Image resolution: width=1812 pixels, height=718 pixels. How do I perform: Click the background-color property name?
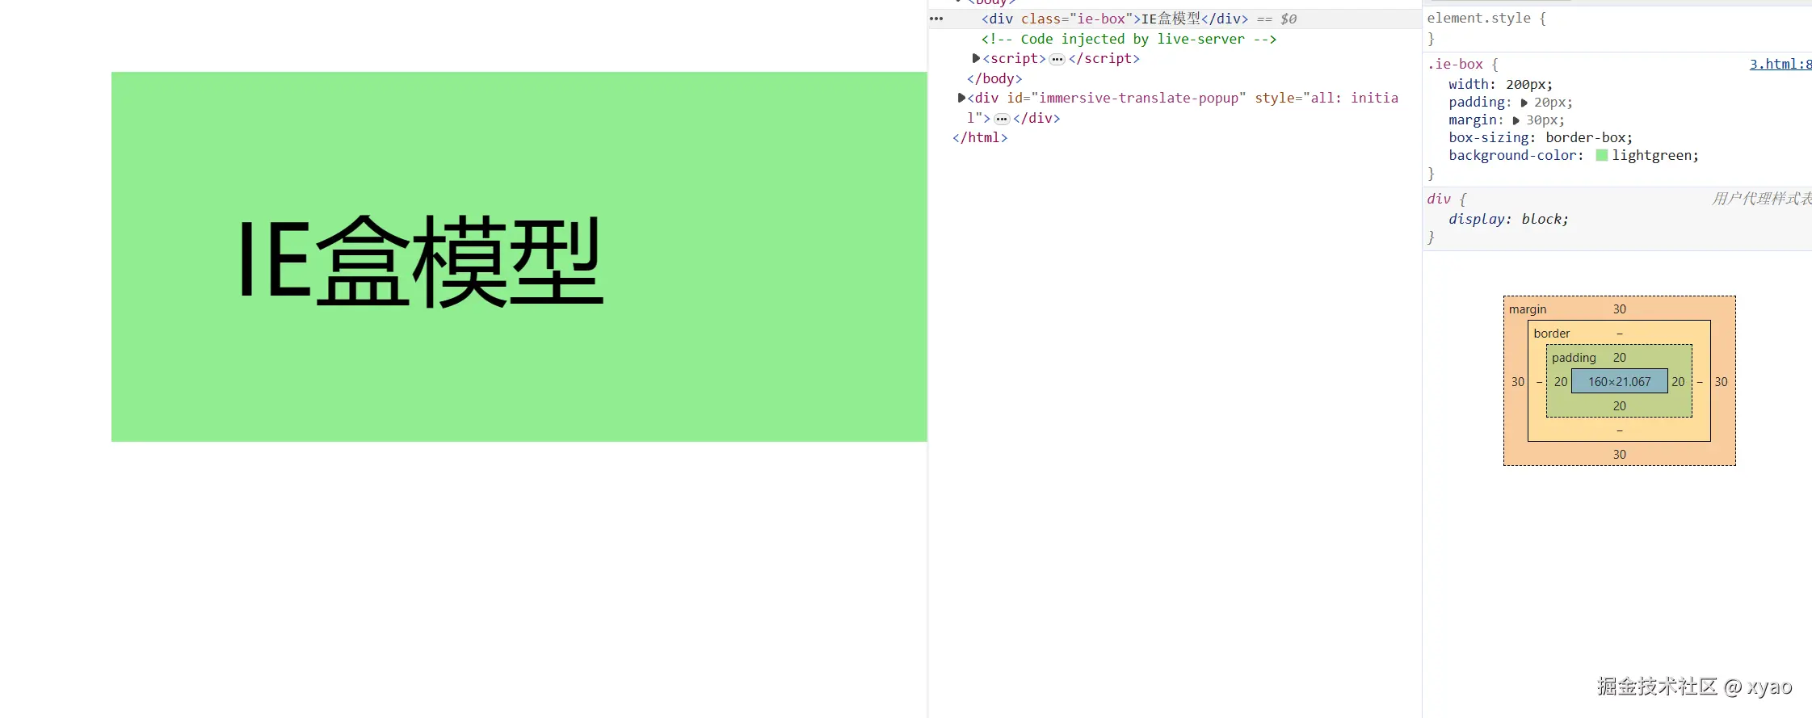1512,155
